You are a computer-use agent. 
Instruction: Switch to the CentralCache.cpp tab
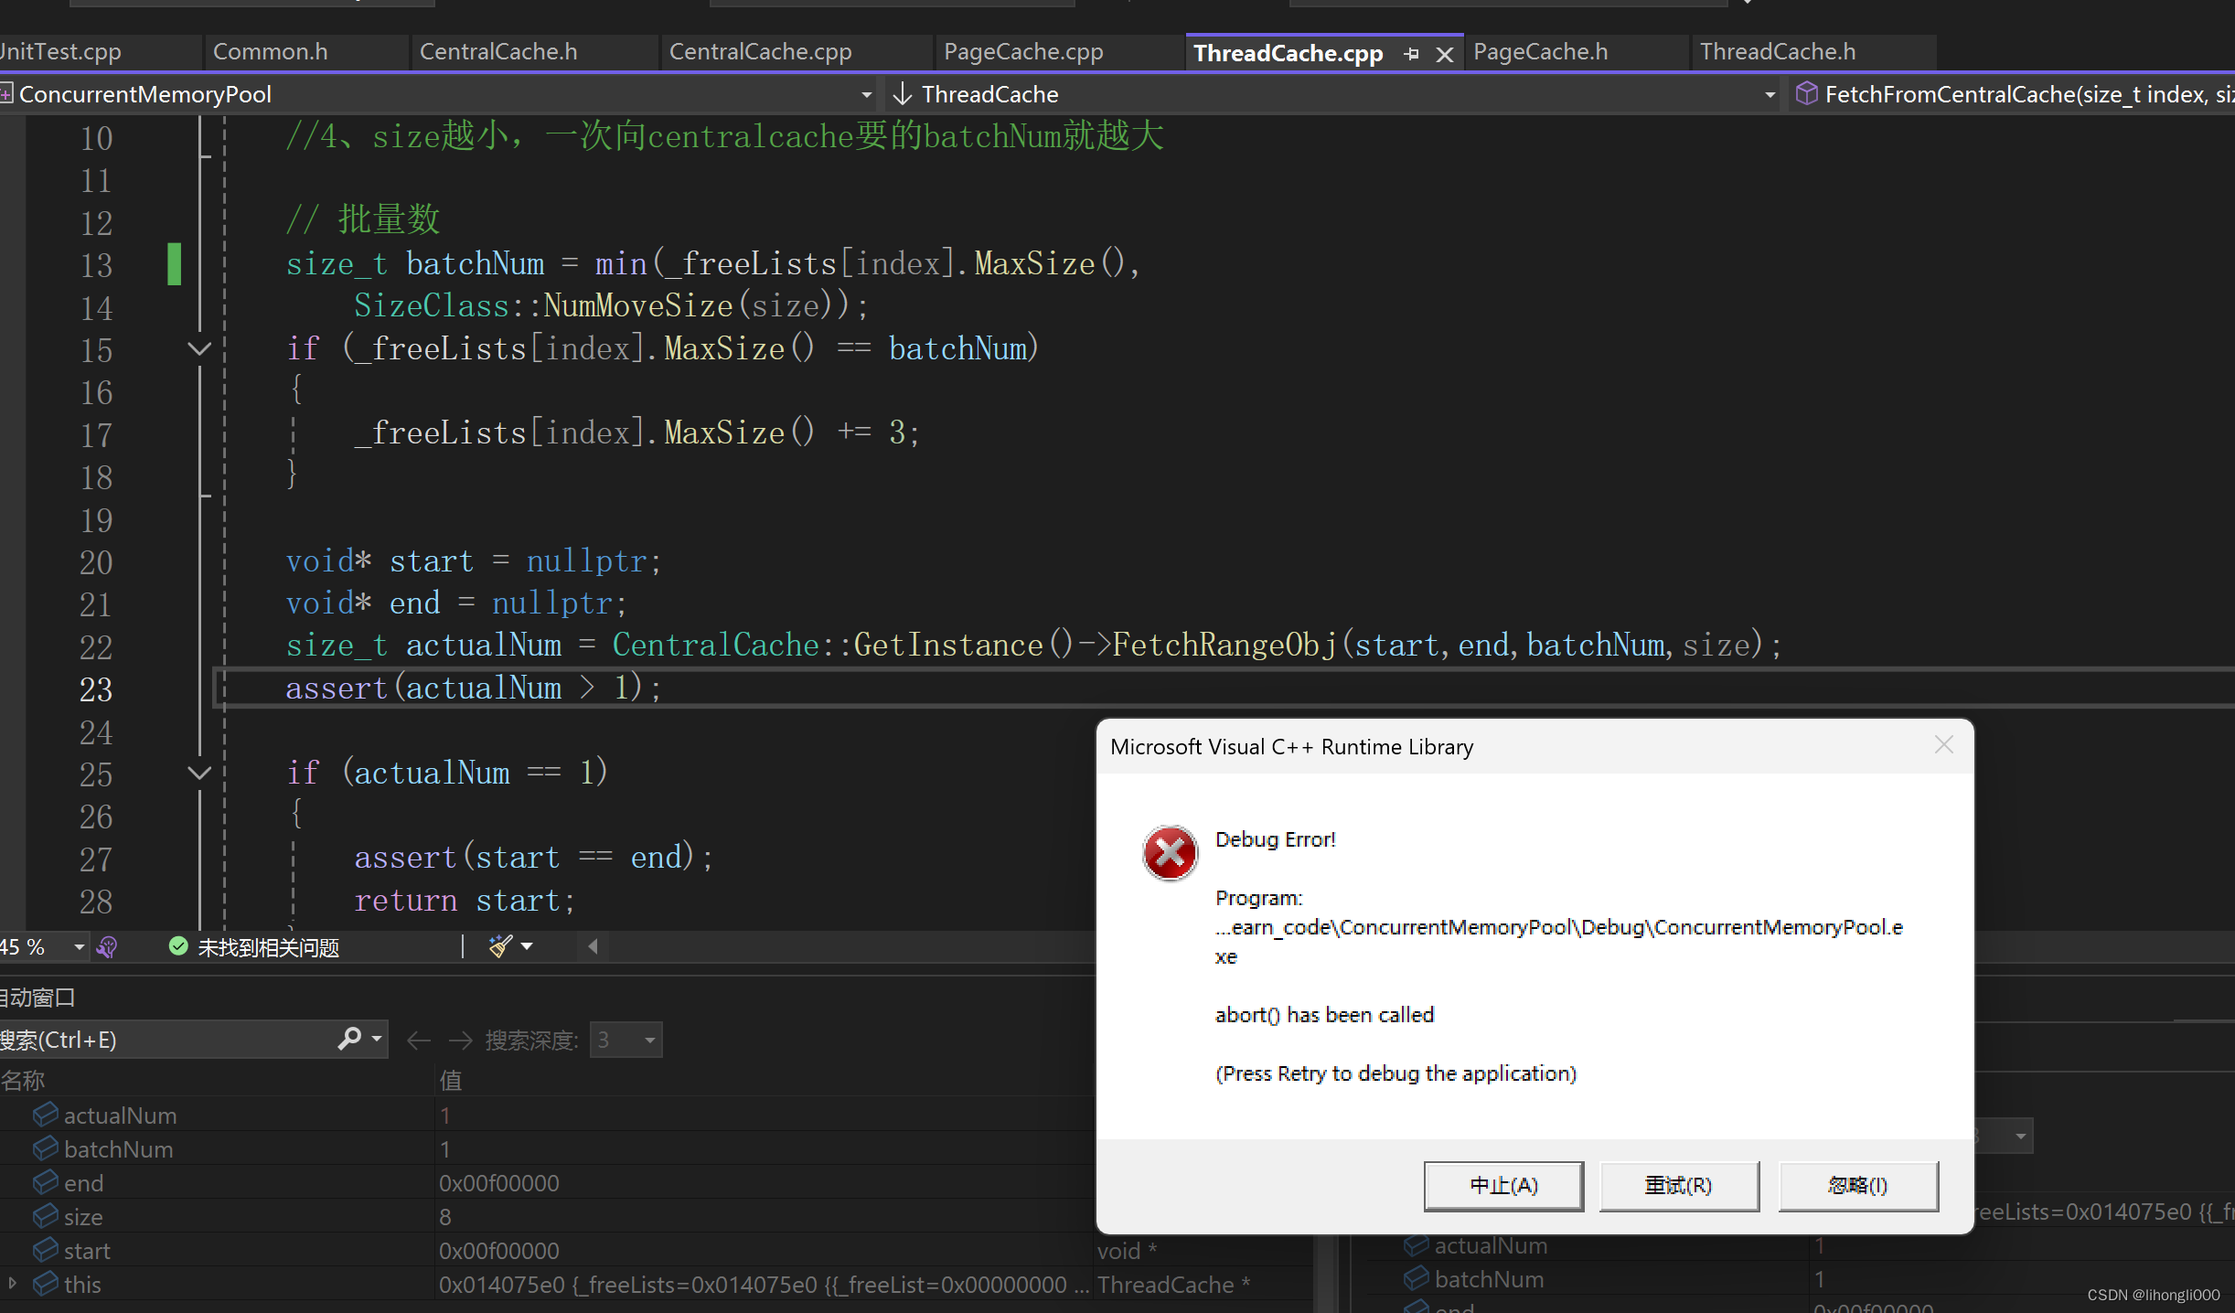click(760, 52)
